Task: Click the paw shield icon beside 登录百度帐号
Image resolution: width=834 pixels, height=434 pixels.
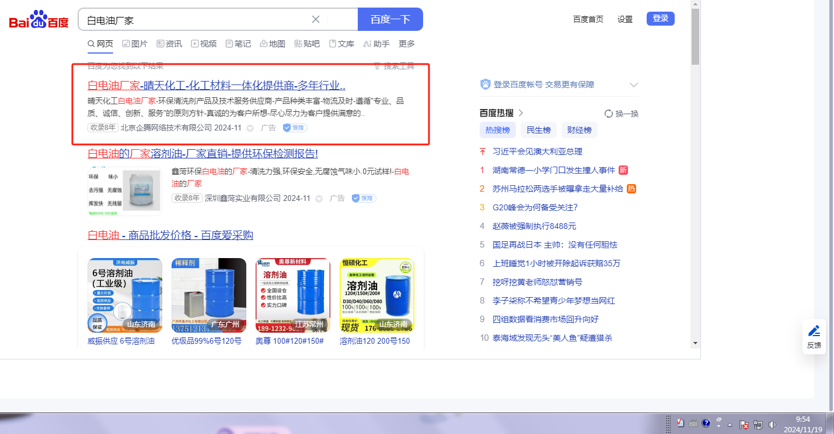Action: coord(486,84)
